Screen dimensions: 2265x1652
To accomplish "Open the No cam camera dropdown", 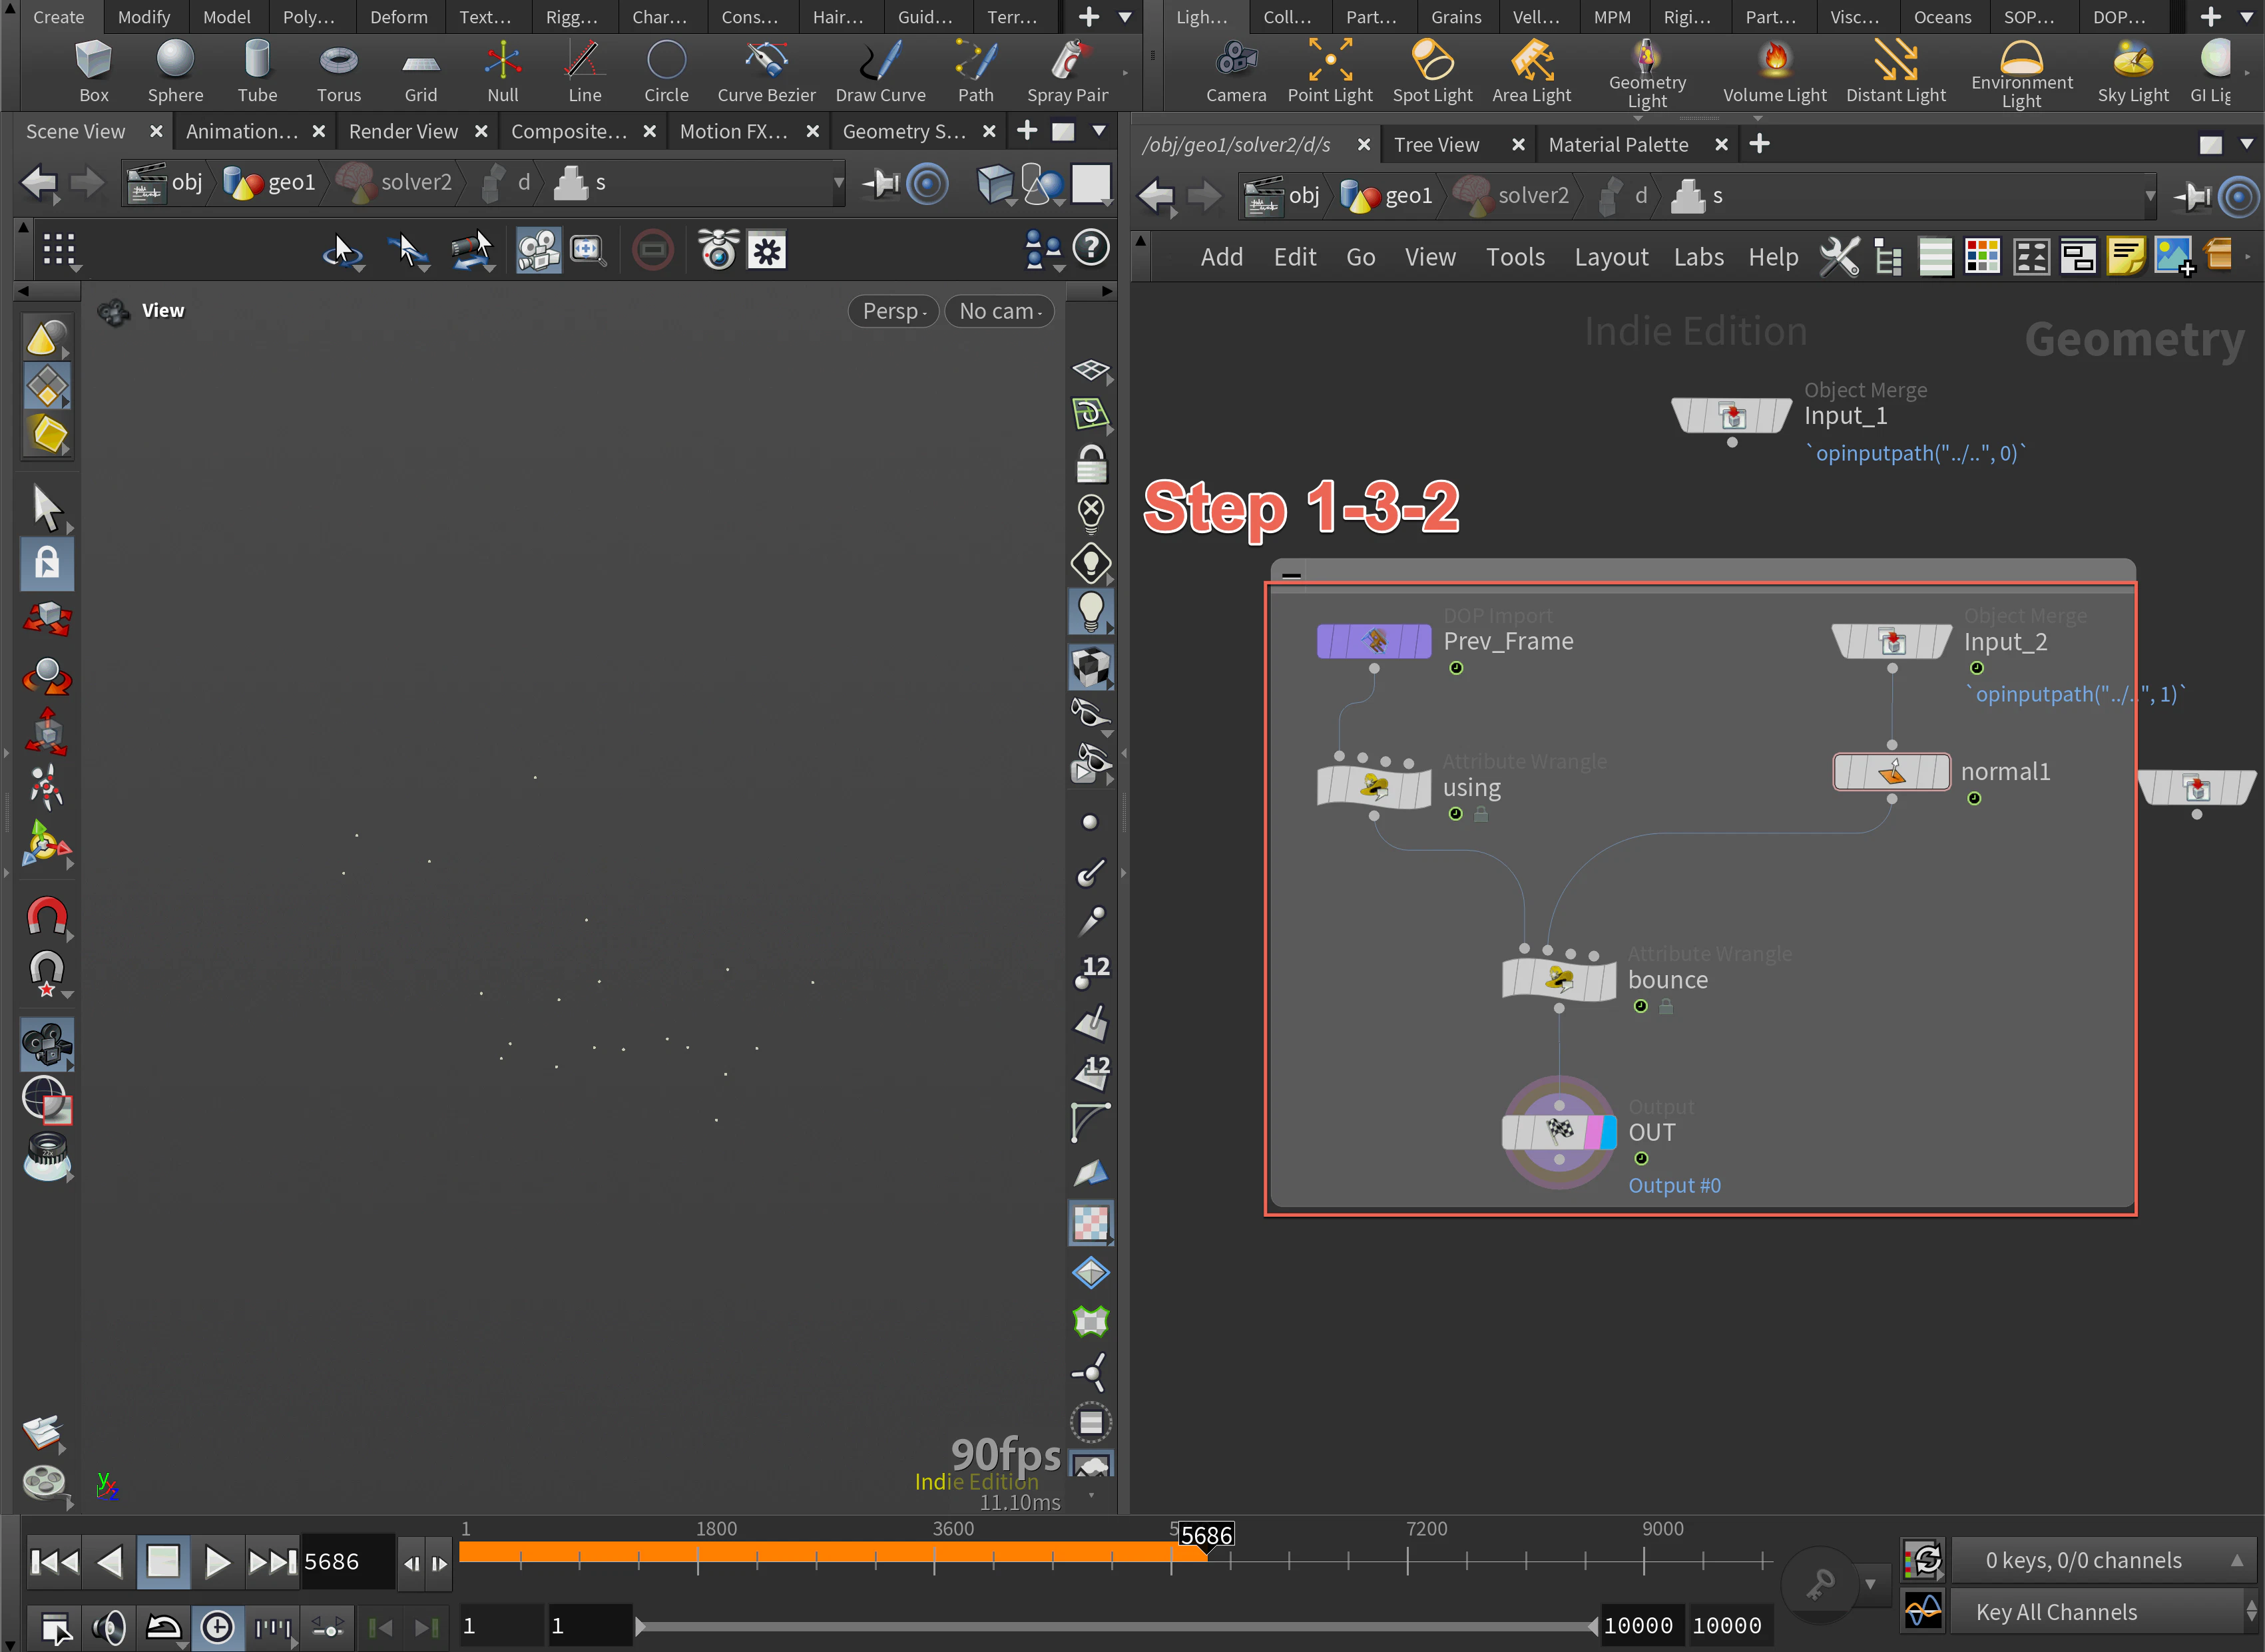I will click(1000, 311).
